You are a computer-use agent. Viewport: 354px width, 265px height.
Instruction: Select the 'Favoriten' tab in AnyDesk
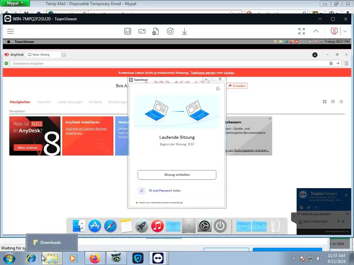44,102
